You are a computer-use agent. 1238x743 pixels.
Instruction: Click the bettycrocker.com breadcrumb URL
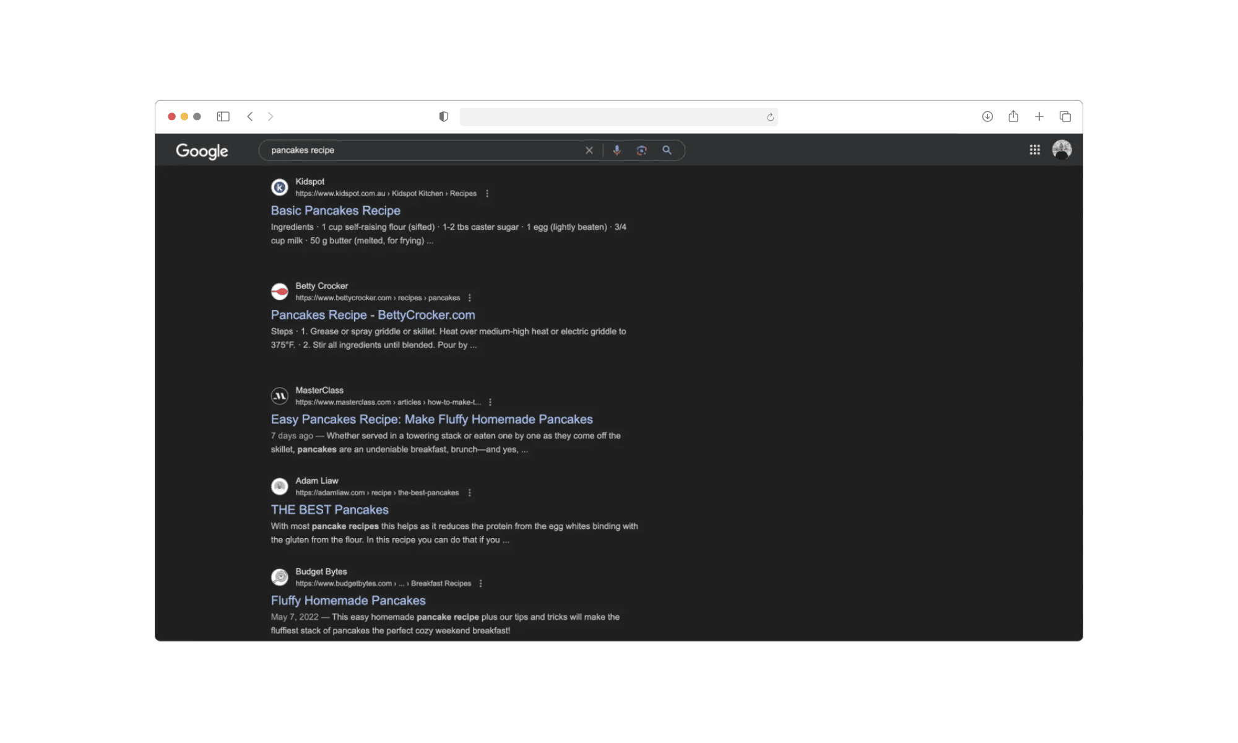pyautogui.click(x=378, y=298)
